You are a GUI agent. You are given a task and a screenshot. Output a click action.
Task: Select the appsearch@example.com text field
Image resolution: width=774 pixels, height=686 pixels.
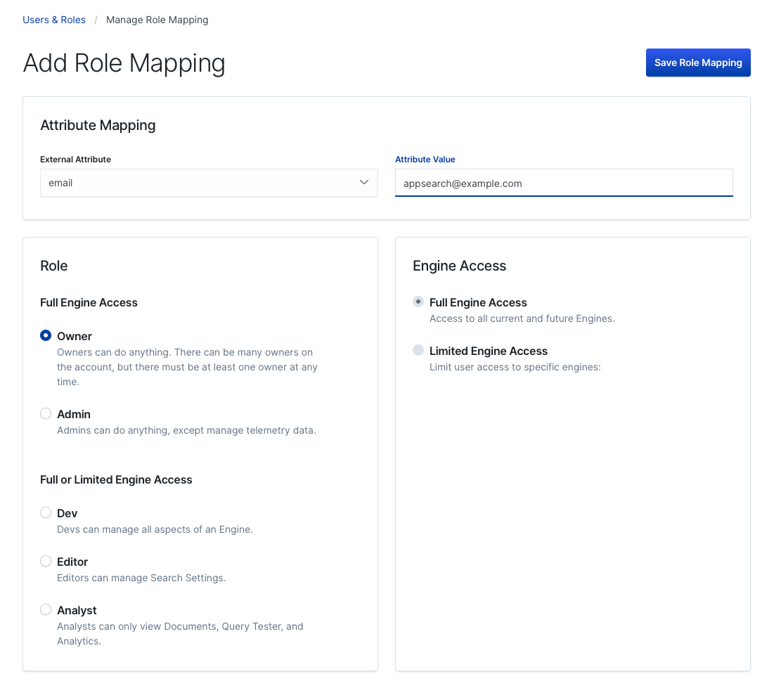(x=564, y=183)
